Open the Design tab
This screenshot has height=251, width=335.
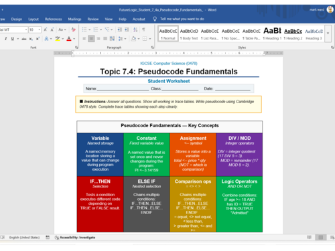pyautogui.click(x=17, y=19)
